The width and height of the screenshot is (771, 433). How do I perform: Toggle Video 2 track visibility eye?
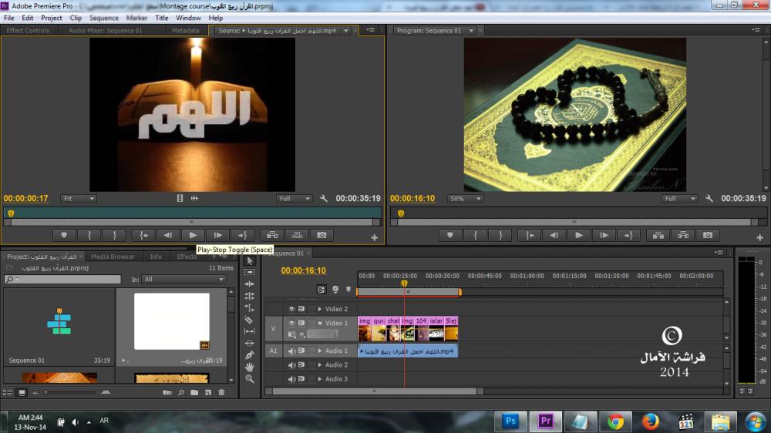point(291,309)
